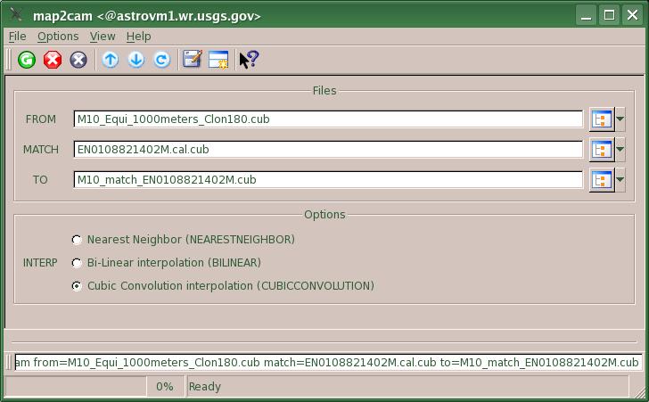Viewport: 649px width, 402px height.
Task: Click the gray Exit icon in toolbar
Action: pyautogui.click(x=78, y=60)
